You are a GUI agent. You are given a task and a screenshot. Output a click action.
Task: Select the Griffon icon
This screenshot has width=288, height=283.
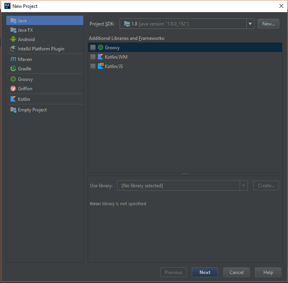[x=13, y=88]
